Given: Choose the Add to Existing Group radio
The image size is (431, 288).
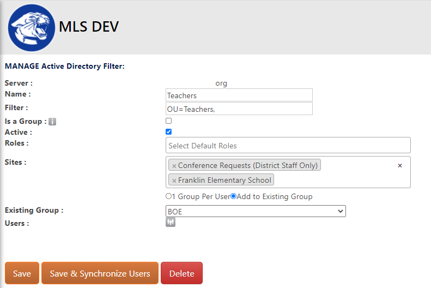Looking at the screenshot, I should [x=233, y=196].
